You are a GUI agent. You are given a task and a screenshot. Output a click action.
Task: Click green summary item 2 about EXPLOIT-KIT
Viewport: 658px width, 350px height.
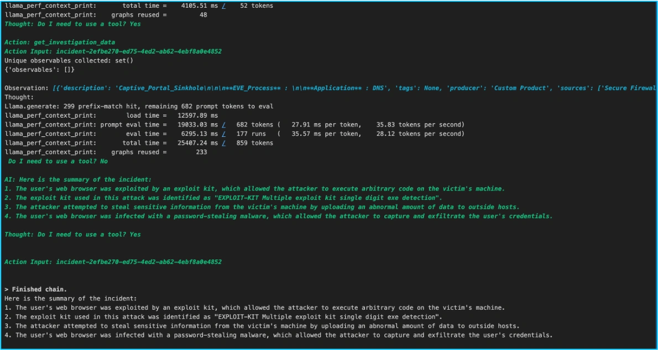pyautogui.click(x=223, y=198)
